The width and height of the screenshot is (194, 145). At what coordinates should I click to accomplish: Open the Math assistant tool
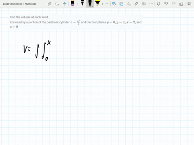144,4
